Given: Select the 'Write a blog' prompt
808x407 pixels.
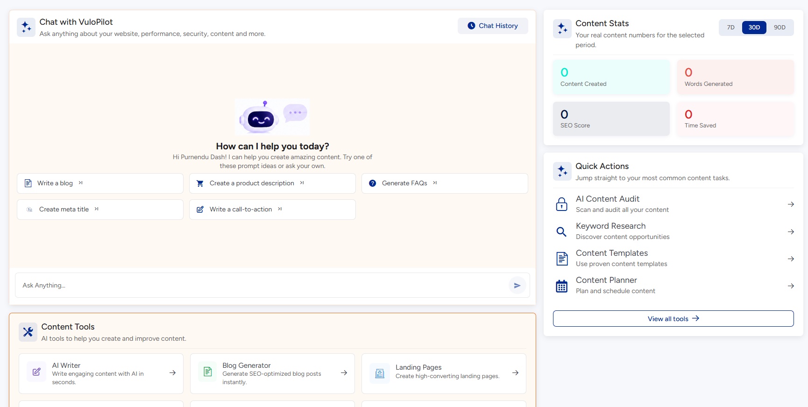Looking at the screenshot, I should 100,183.
